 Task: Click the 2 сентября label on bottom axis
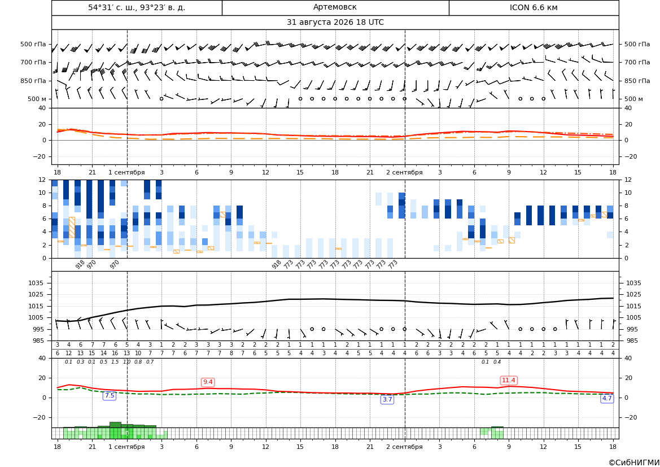(404, 447)
